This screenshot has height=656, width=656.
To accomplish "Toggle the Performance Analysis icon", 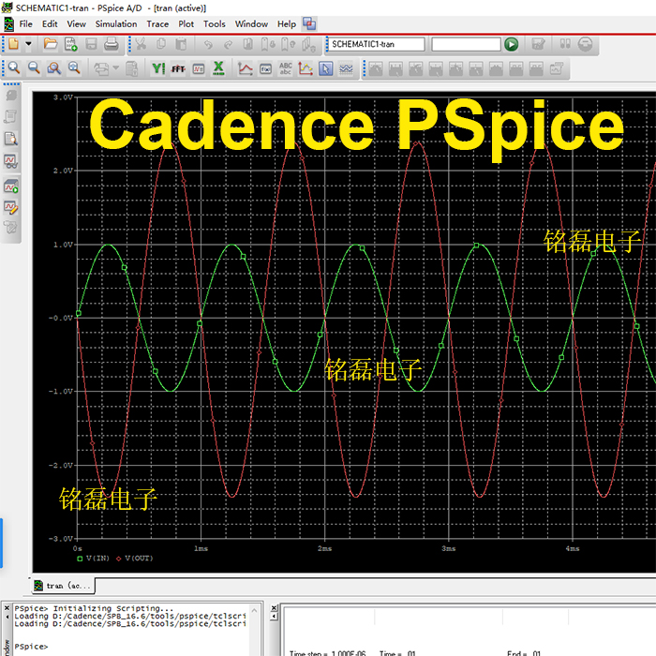I will click(199, 69).
